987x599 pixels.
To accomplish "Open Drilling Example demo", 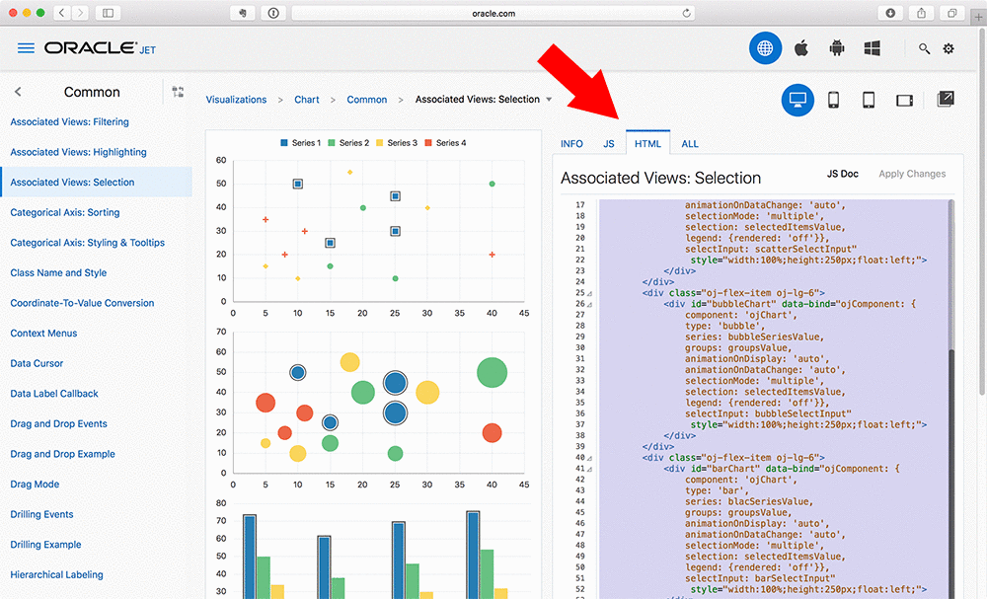I will pyautogui.click(x=45, y=545).
